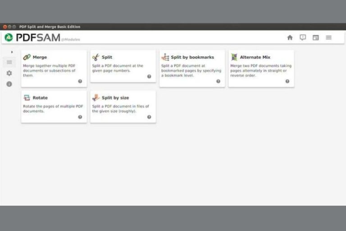The width and height of the screenshot is (346, 231).
Task: Show help for the Alternate Mix module
Action: click(x=287, y=81)
